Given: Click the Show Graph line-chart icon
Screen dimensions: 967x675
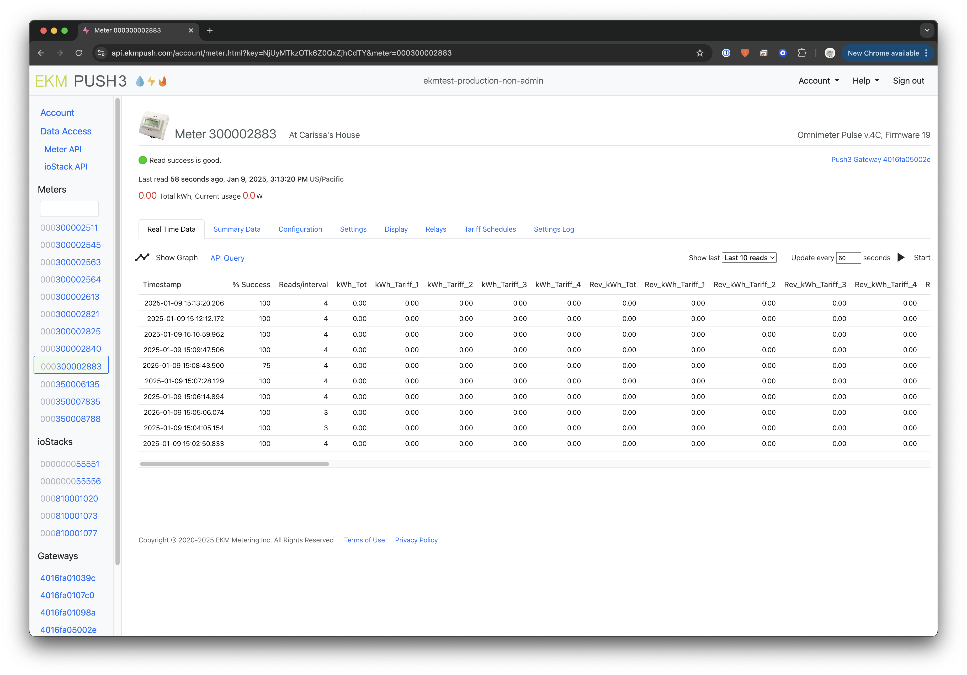Looking at the screenshot, I should point(142,257).
